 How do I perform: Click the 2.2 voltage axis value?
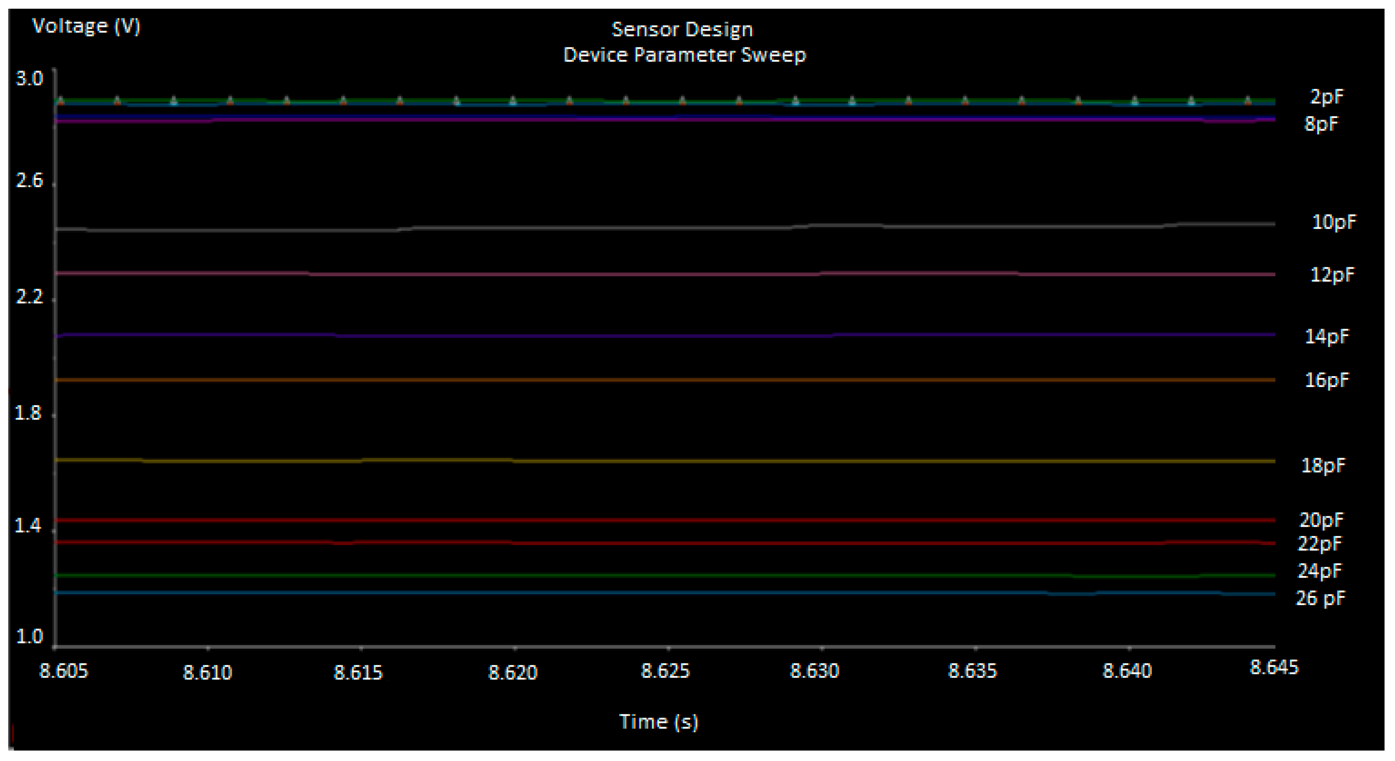click(x=30, y=296)
